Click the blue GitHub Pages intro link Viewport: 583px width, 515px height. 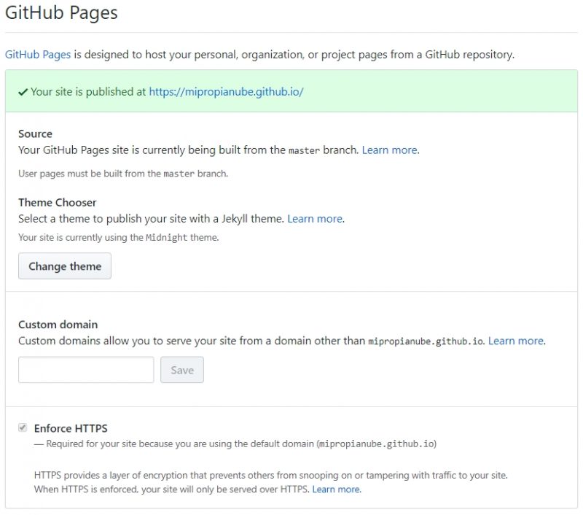(38, 55)
